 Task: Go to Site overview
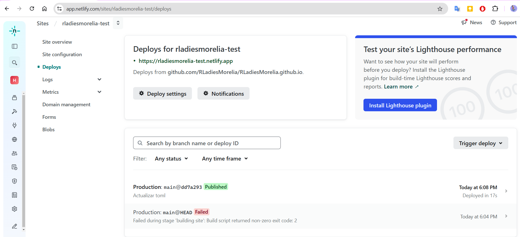point(57,42)
